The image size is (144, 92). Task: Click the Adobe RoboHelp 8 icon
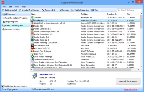tap(32, 40)
